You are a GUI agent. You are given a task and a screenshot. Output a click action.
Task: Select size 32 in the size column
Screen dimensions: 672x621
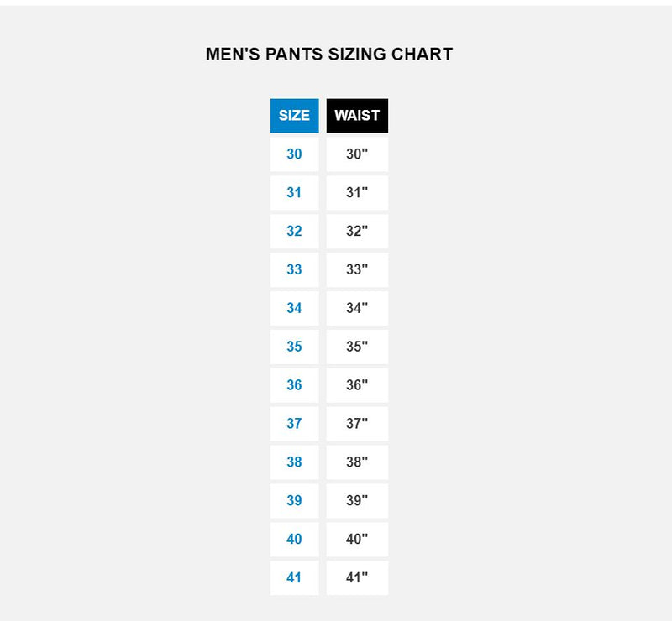pos(295,232)
